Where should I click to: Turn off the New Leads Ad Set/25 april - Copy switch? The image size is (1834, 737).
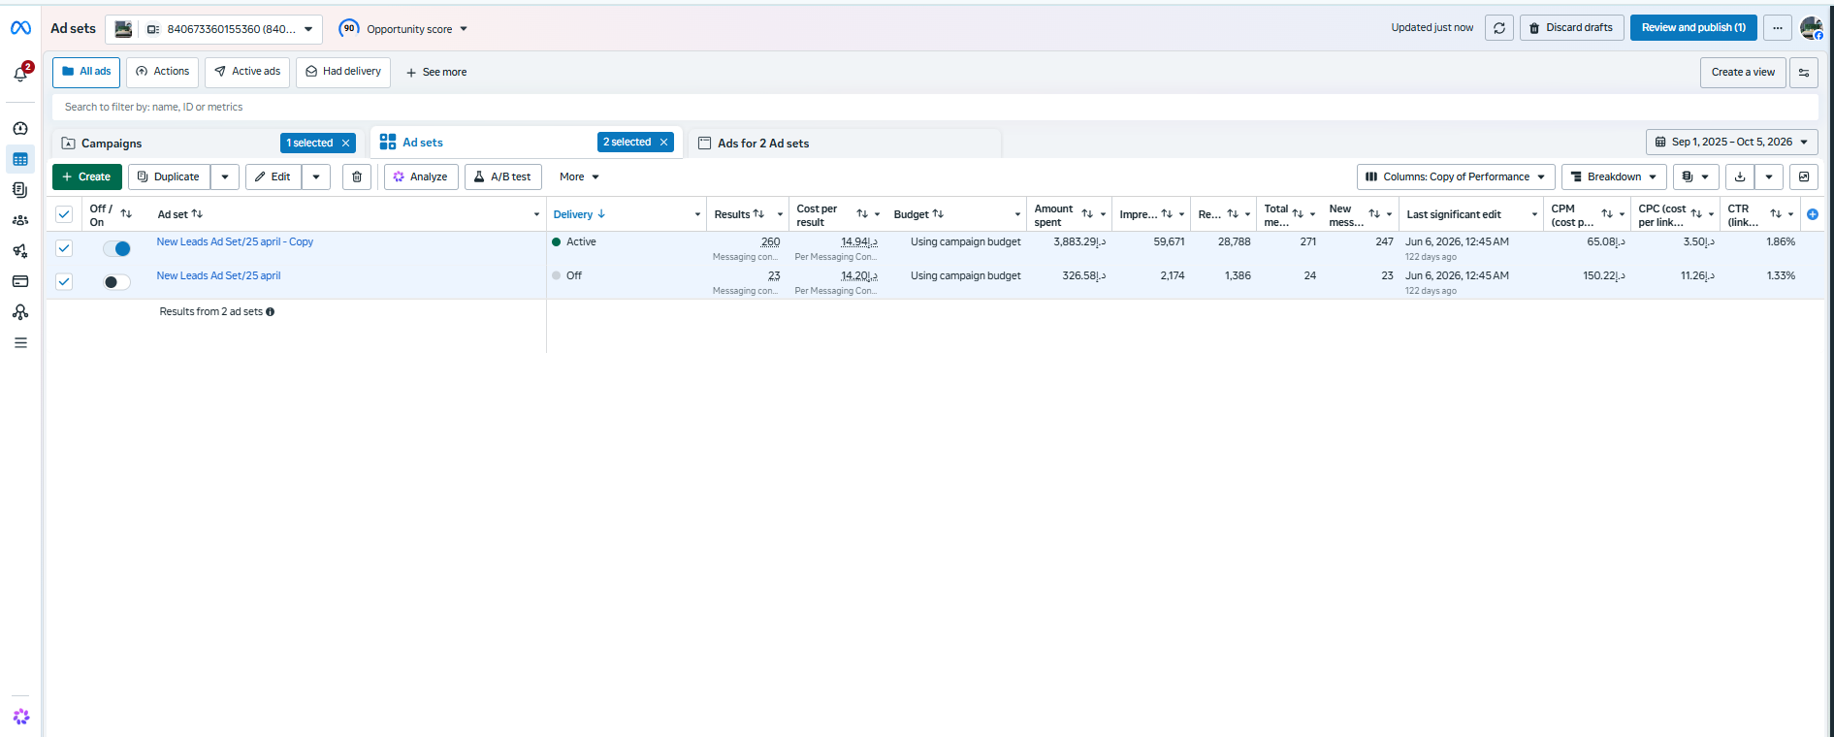116,248
